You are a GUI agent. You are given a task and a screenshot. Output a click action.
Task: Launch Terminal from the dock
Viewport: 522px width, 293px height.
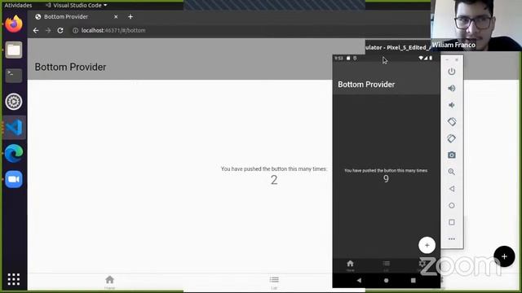[14, 76]
